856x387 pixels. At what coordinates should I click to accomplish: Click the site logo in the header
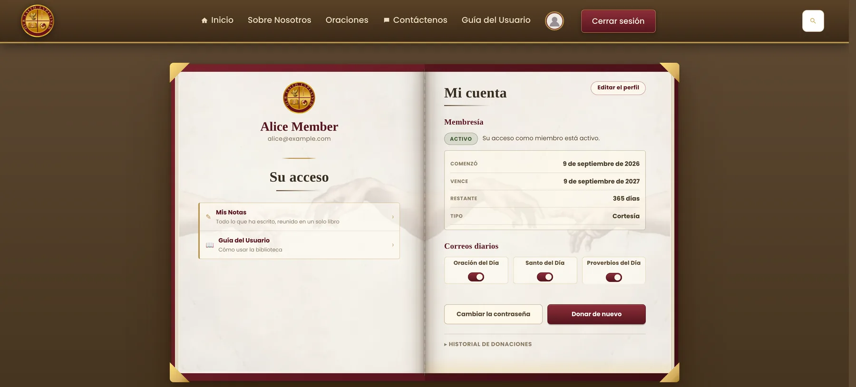tap(38, 21)
